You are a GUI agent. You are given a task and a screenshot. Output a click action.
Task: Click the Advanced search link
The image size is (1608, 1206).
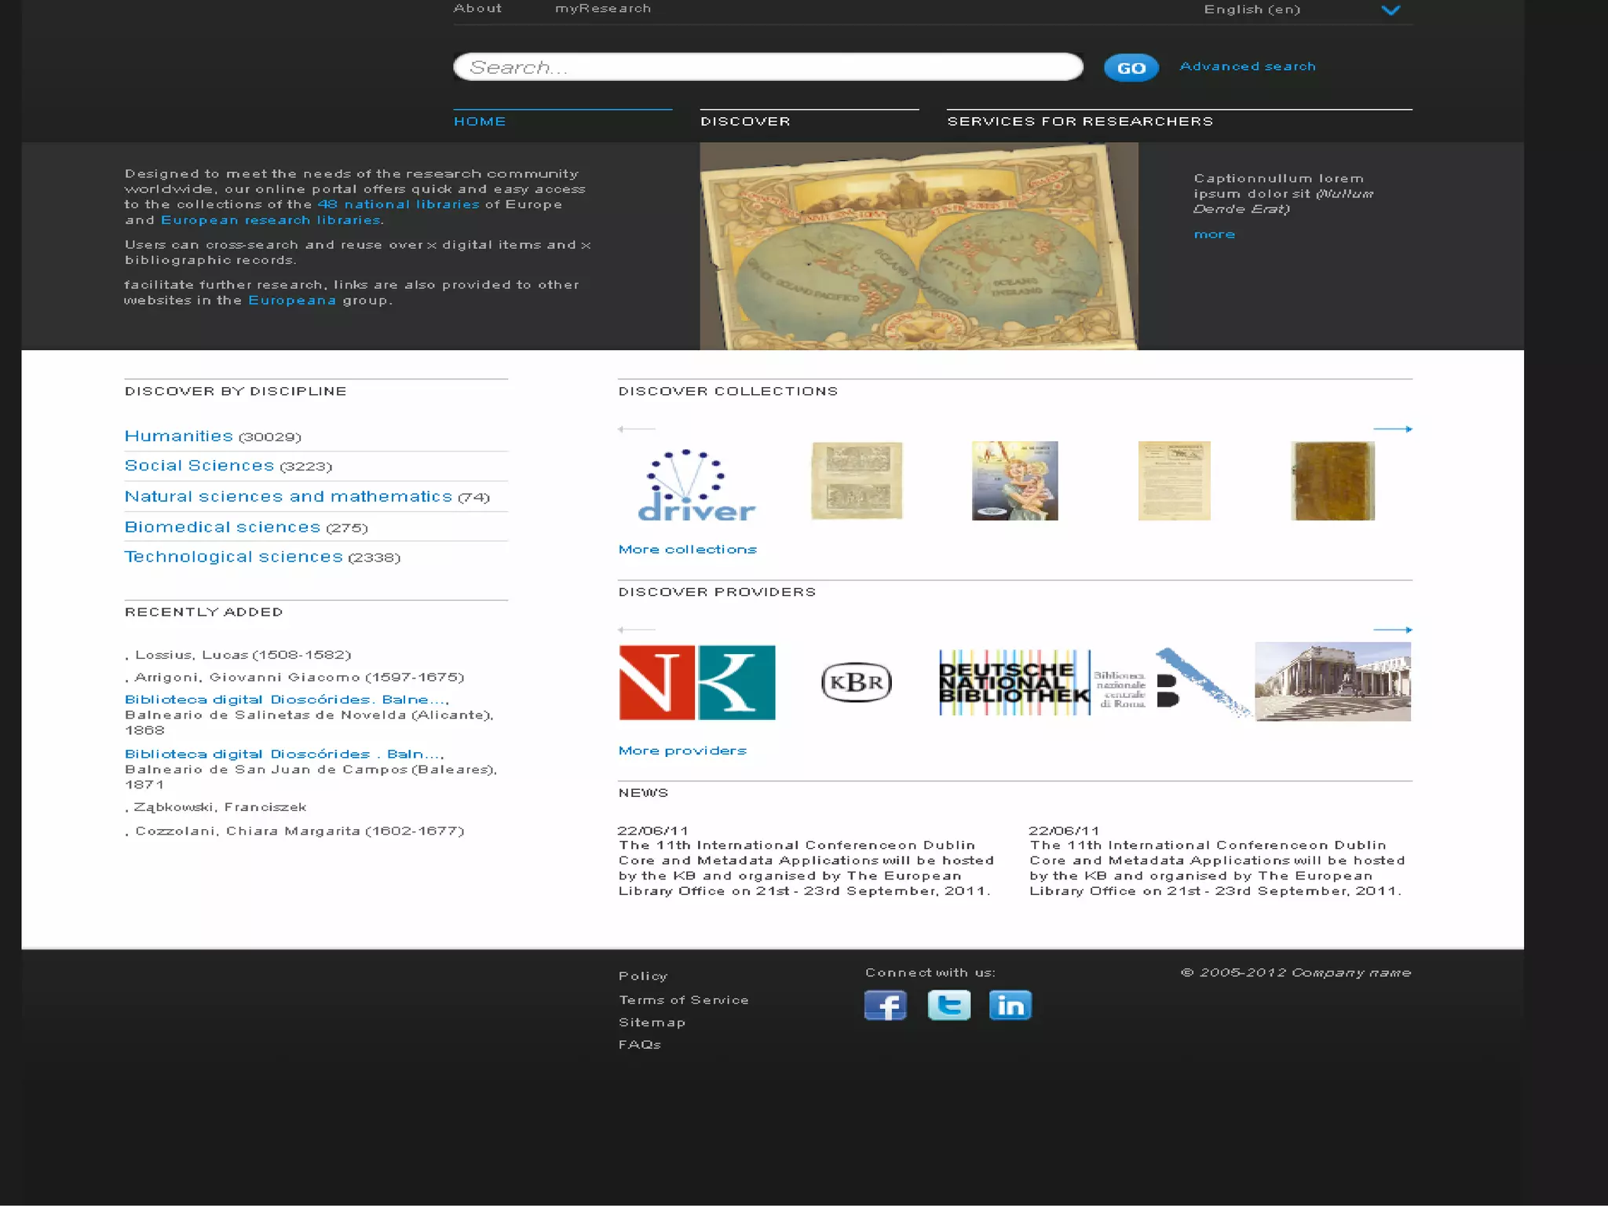(1247, 67)
